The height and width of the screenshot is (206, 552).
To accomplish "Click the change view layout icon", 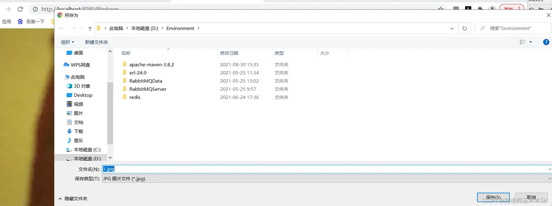I will tap(522, 42).
